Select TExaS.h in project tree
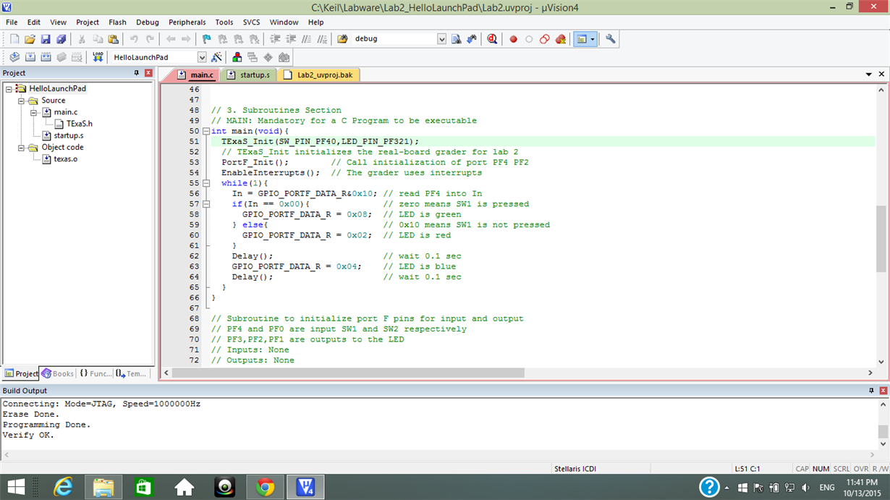The image size is (890, 500). 80,124
